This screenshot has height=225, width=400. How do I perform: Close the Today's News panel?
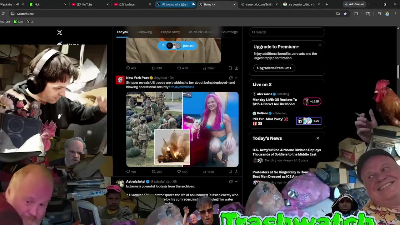click(318, 138)
